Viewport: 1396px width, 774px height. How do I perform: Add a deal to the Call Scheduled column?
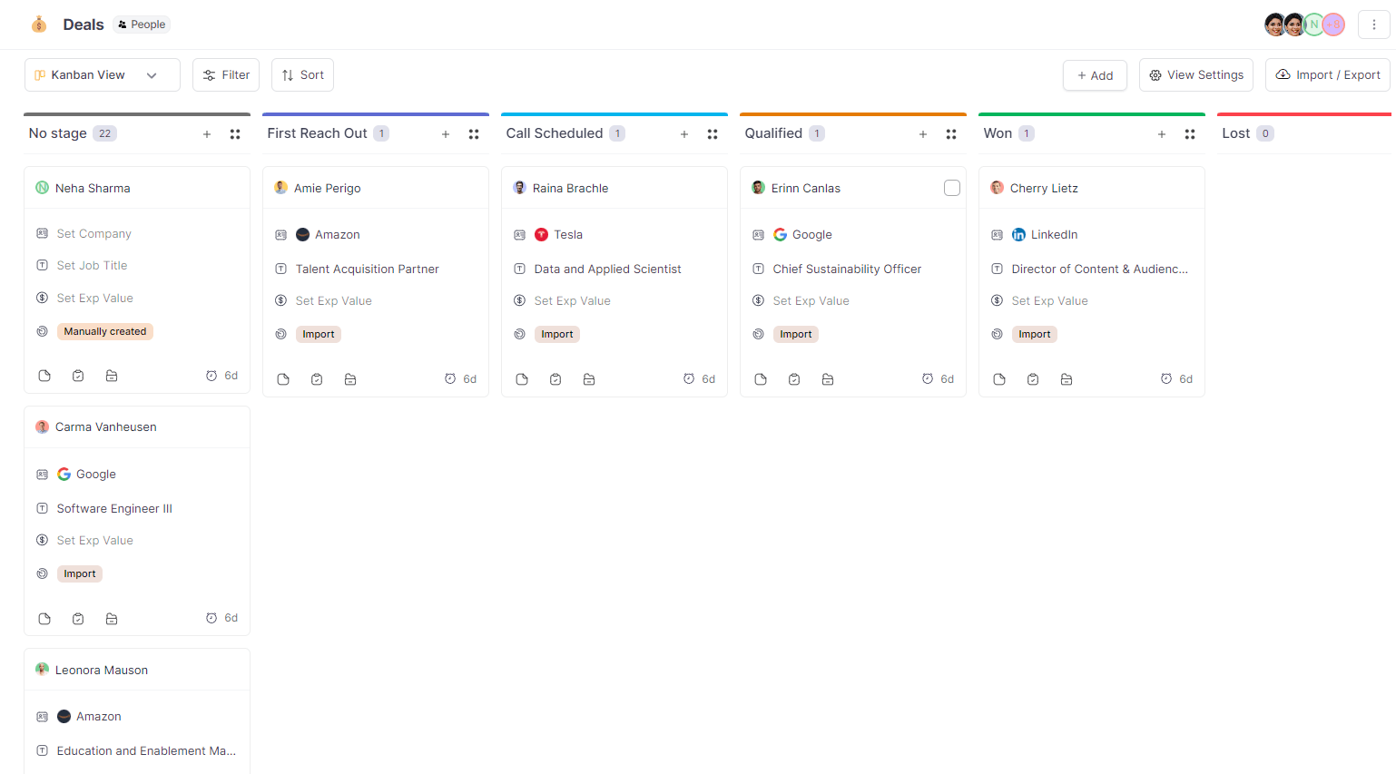pos(683,133)
